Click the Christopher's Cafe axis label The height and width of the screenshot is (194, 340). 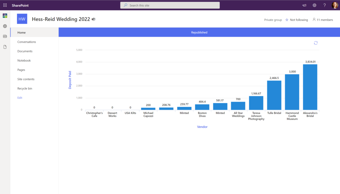pyautogui.click(x=94, y=115)
